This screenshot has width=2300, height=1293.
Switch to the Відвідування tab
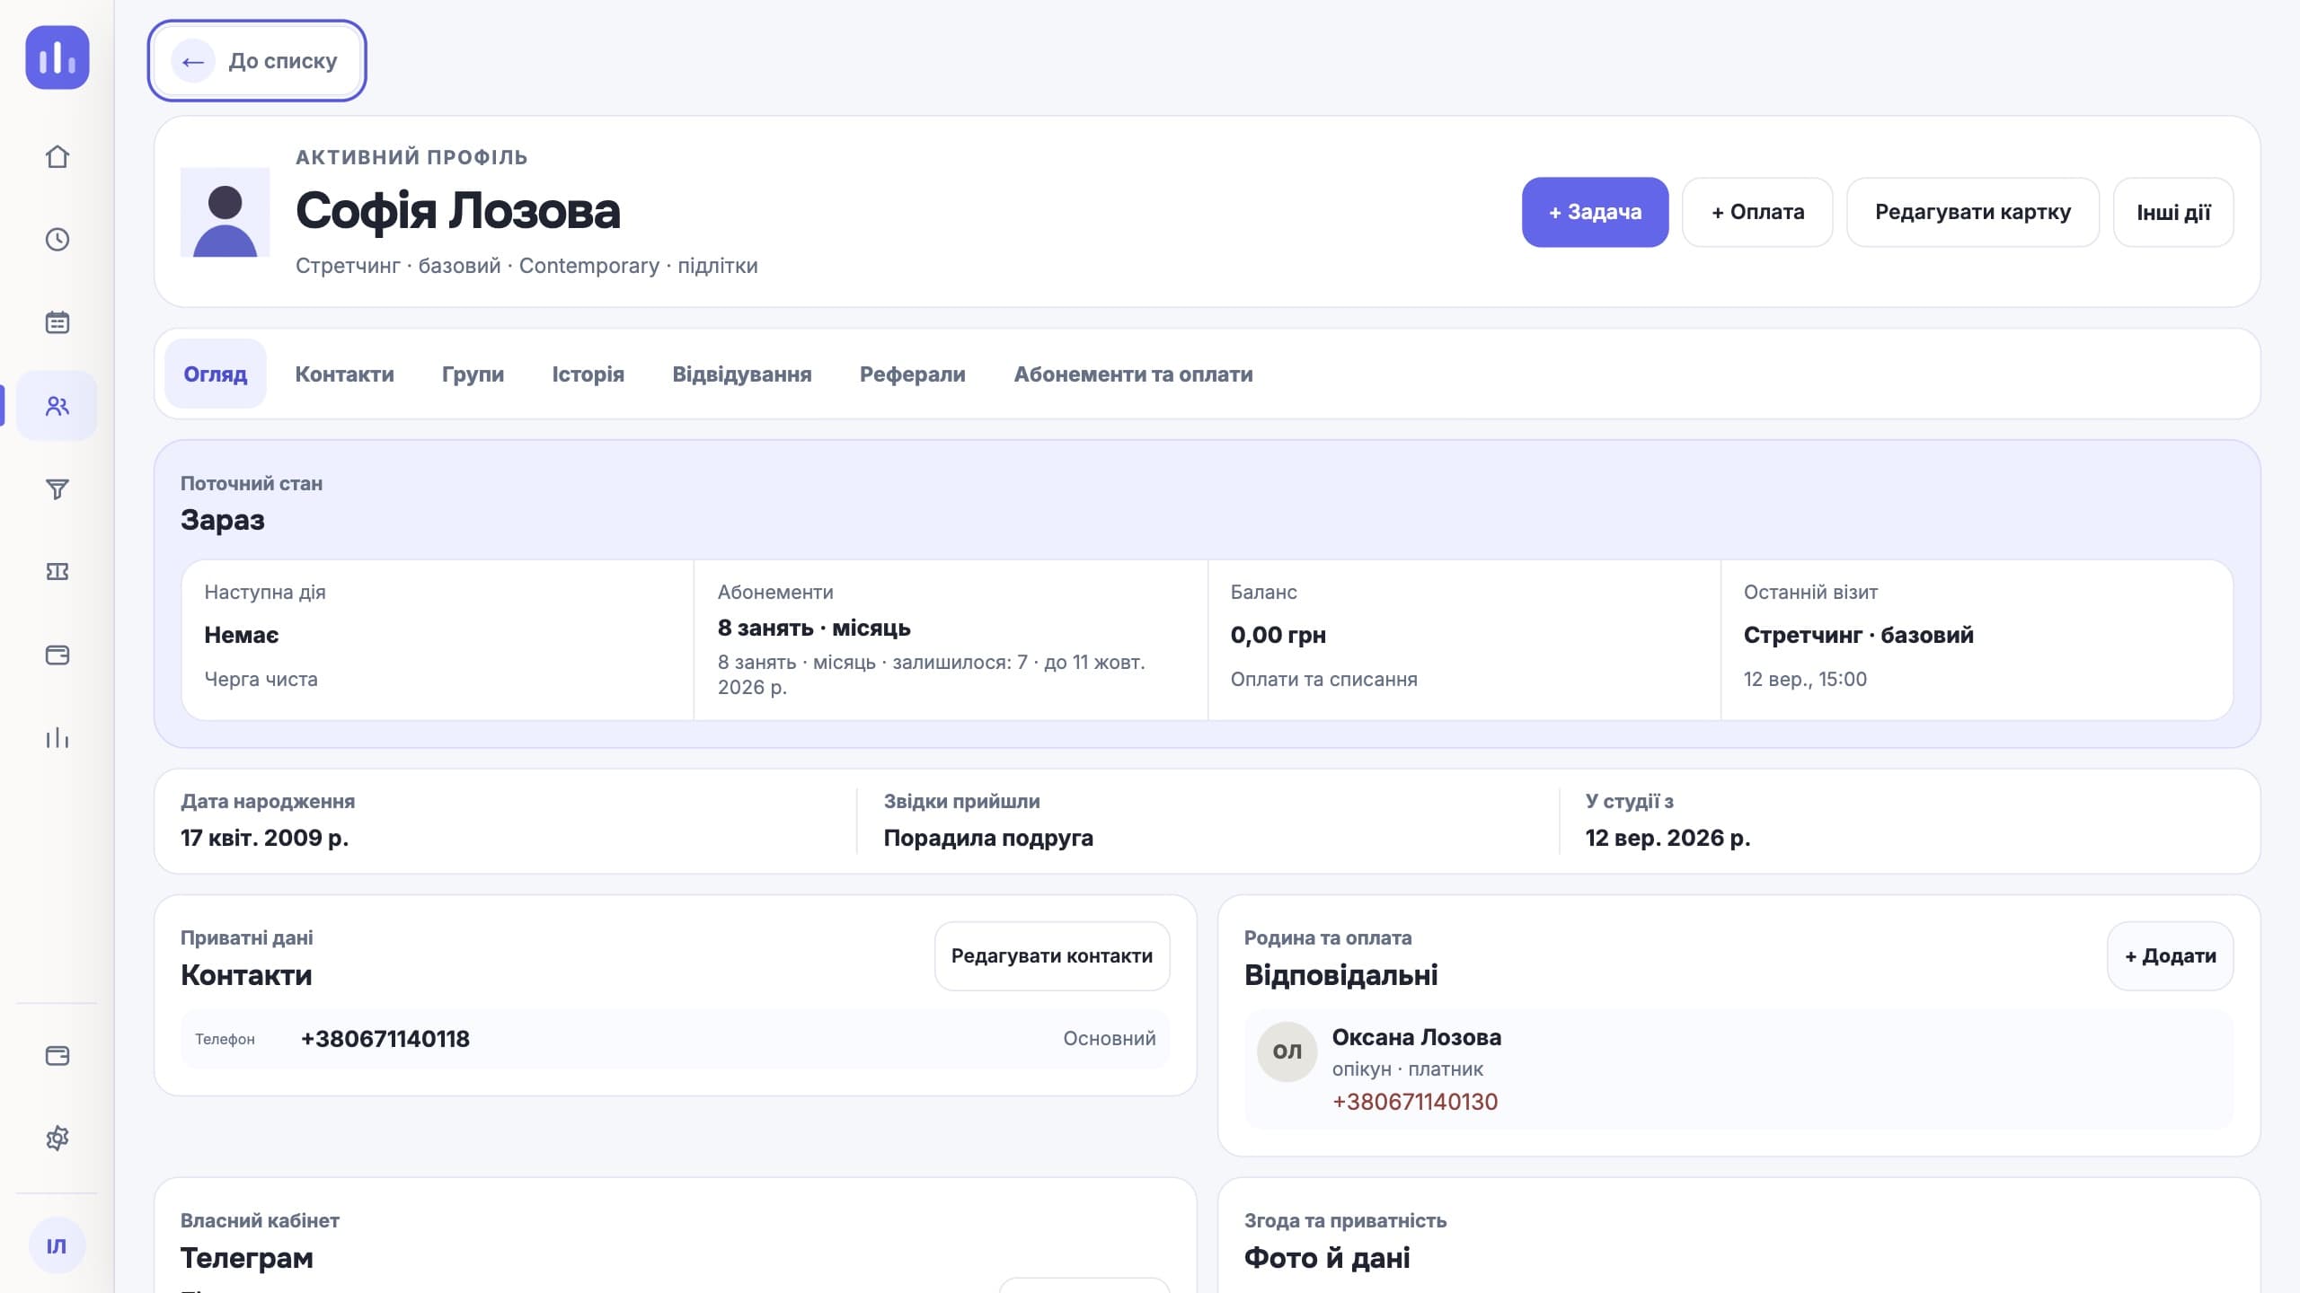tap(742, 374)
